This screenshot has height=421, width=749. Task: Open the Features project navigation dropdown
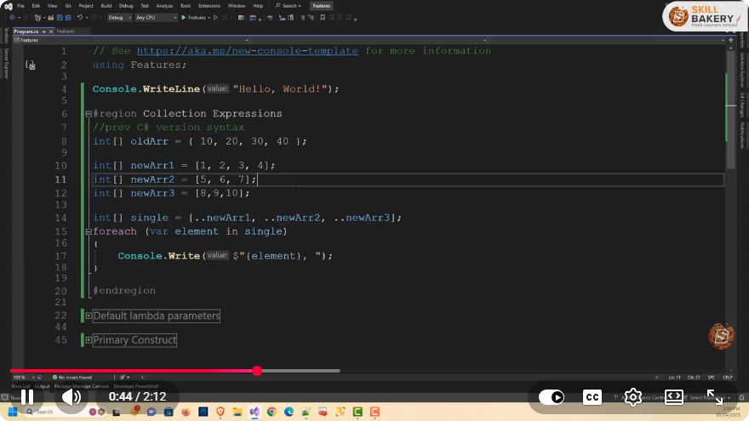131,40
